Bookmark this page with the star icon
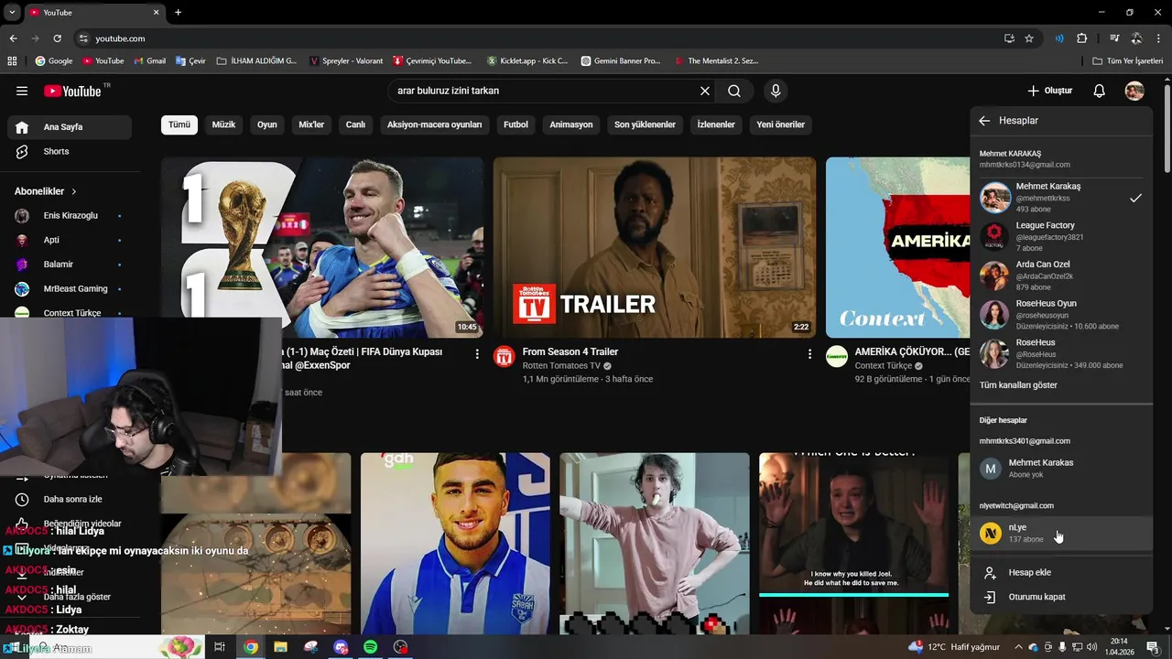This screenshot has height=659, width=1172. click(x=1029, y=38)
